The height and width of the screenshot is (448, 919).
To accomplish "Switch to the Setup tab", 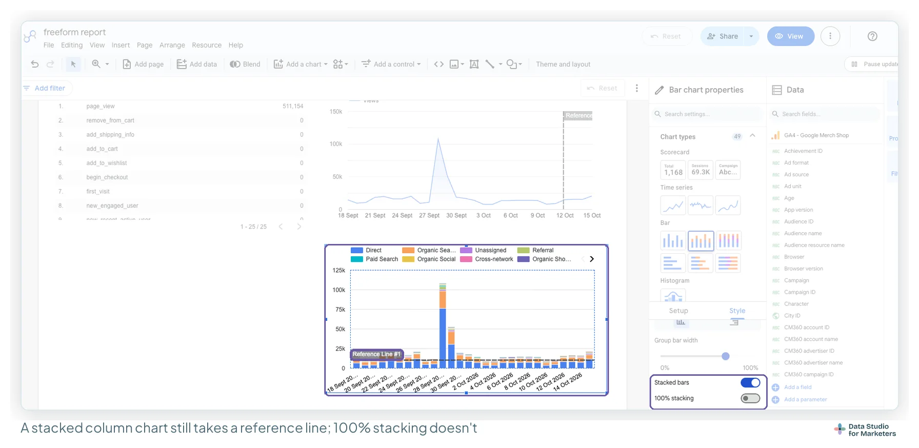I will click(x=678, y=311).
